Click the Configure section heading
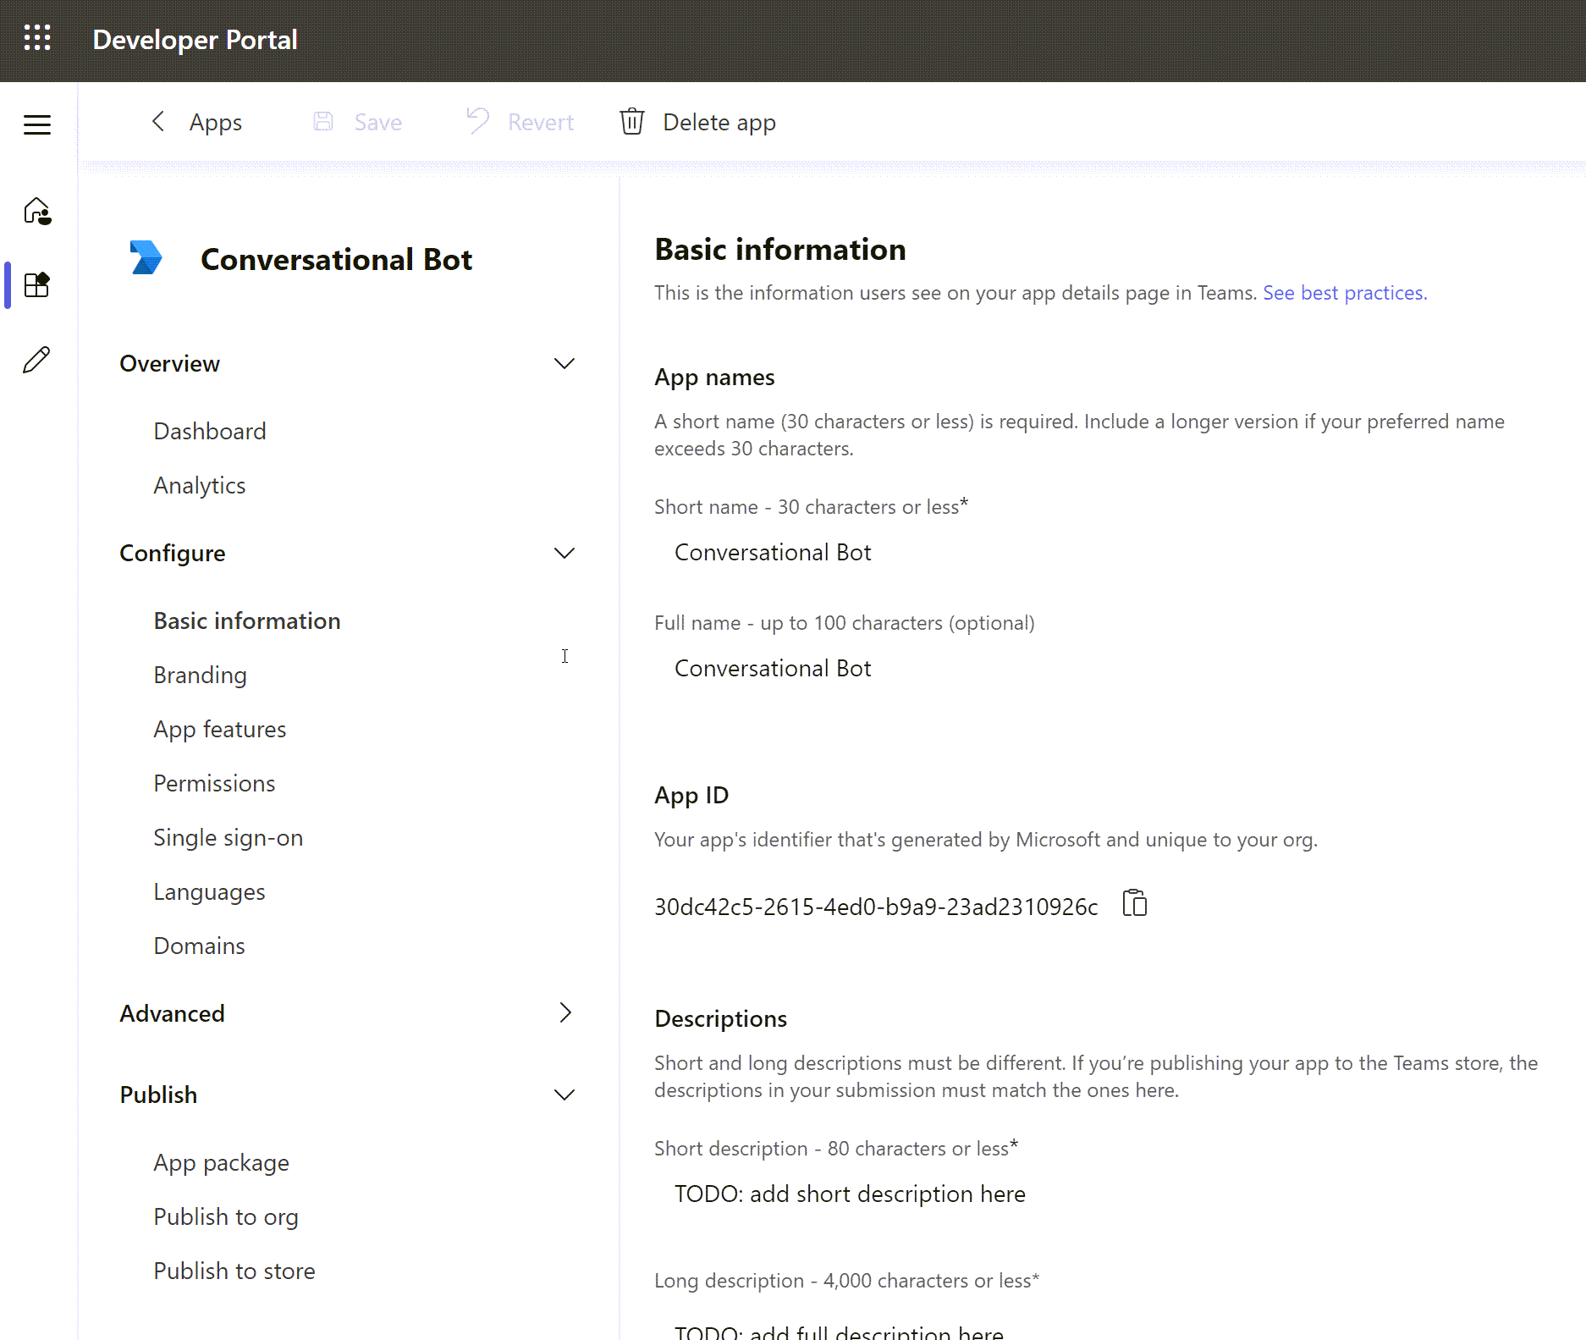1586x1340 pixels. pyautogui.click(x=173, y=554)
